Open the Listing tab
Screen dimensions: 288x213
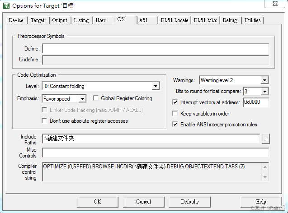point(81,20)
